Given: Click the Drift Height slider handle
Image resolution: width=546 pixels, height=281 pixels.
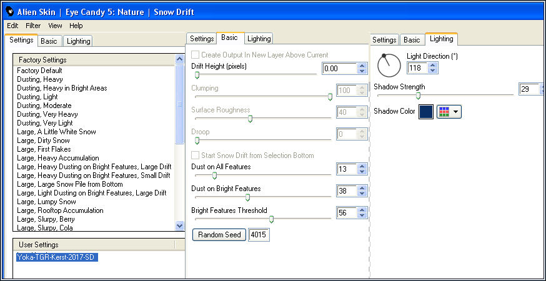Looking at the screenshot, I should [197, 75].
